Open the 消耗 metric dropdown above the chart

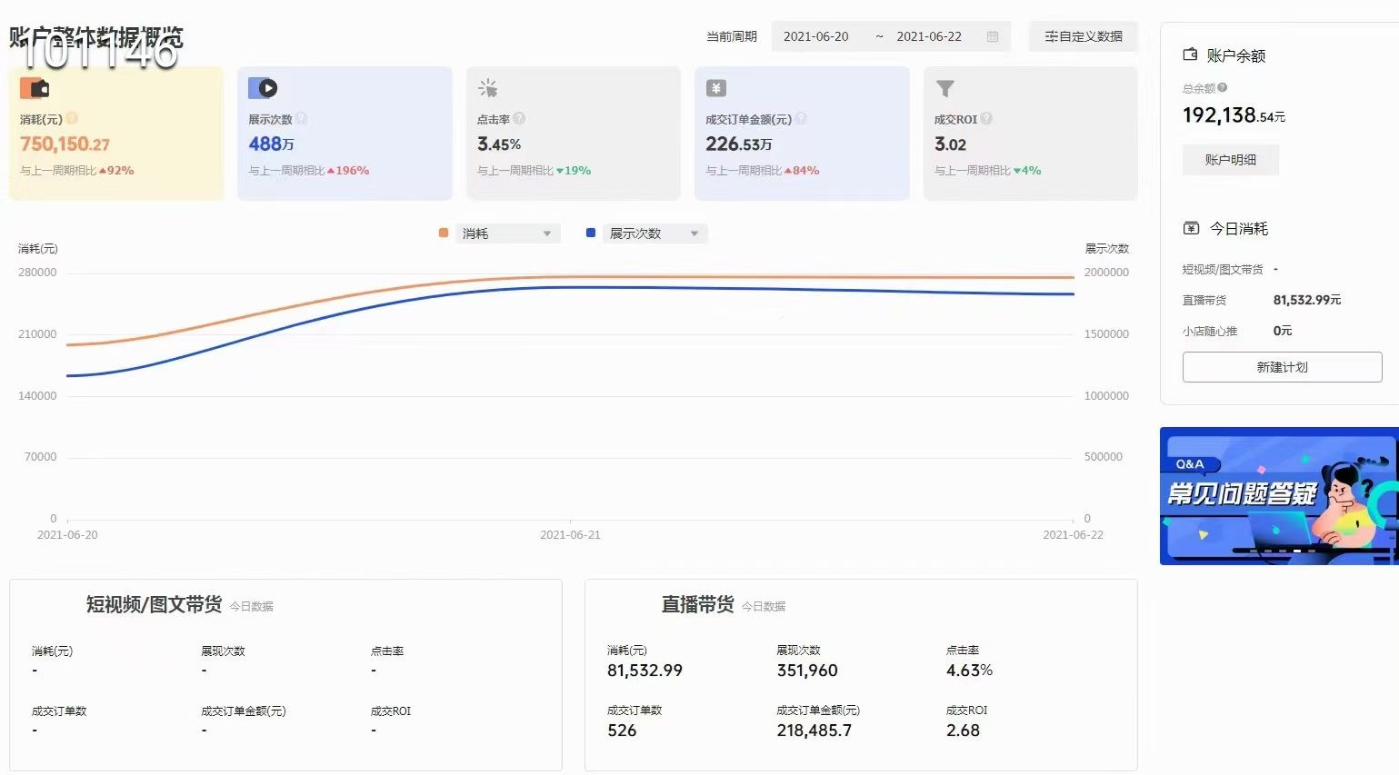pos(507,233)
